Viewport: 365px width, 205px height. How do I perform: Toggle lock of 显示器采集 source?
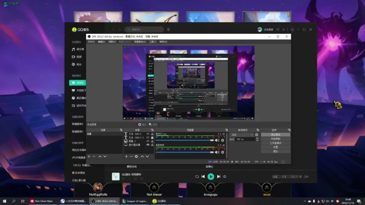click(152, 145)
